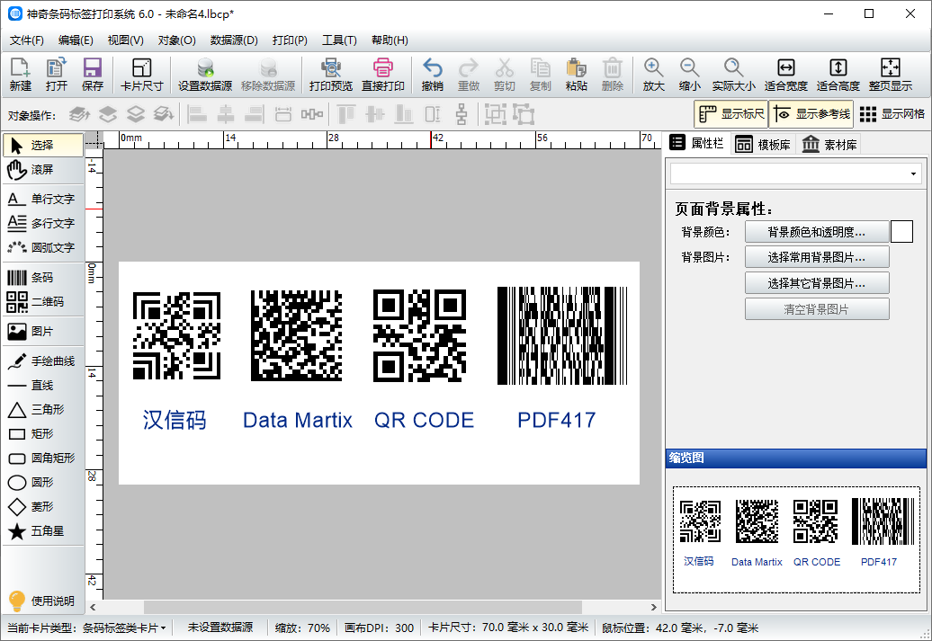
Task: Open the 条码标签类卡片 card type dropdown
Action: pos(123,628)
